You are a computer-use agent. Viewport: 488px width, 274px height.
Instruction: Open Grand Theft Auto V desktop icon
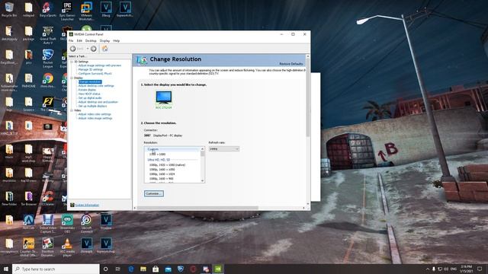48,35
